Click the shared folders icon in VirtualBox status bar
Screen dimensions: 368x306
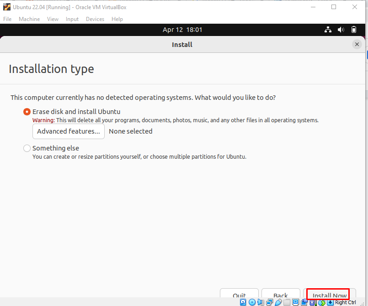287,302
